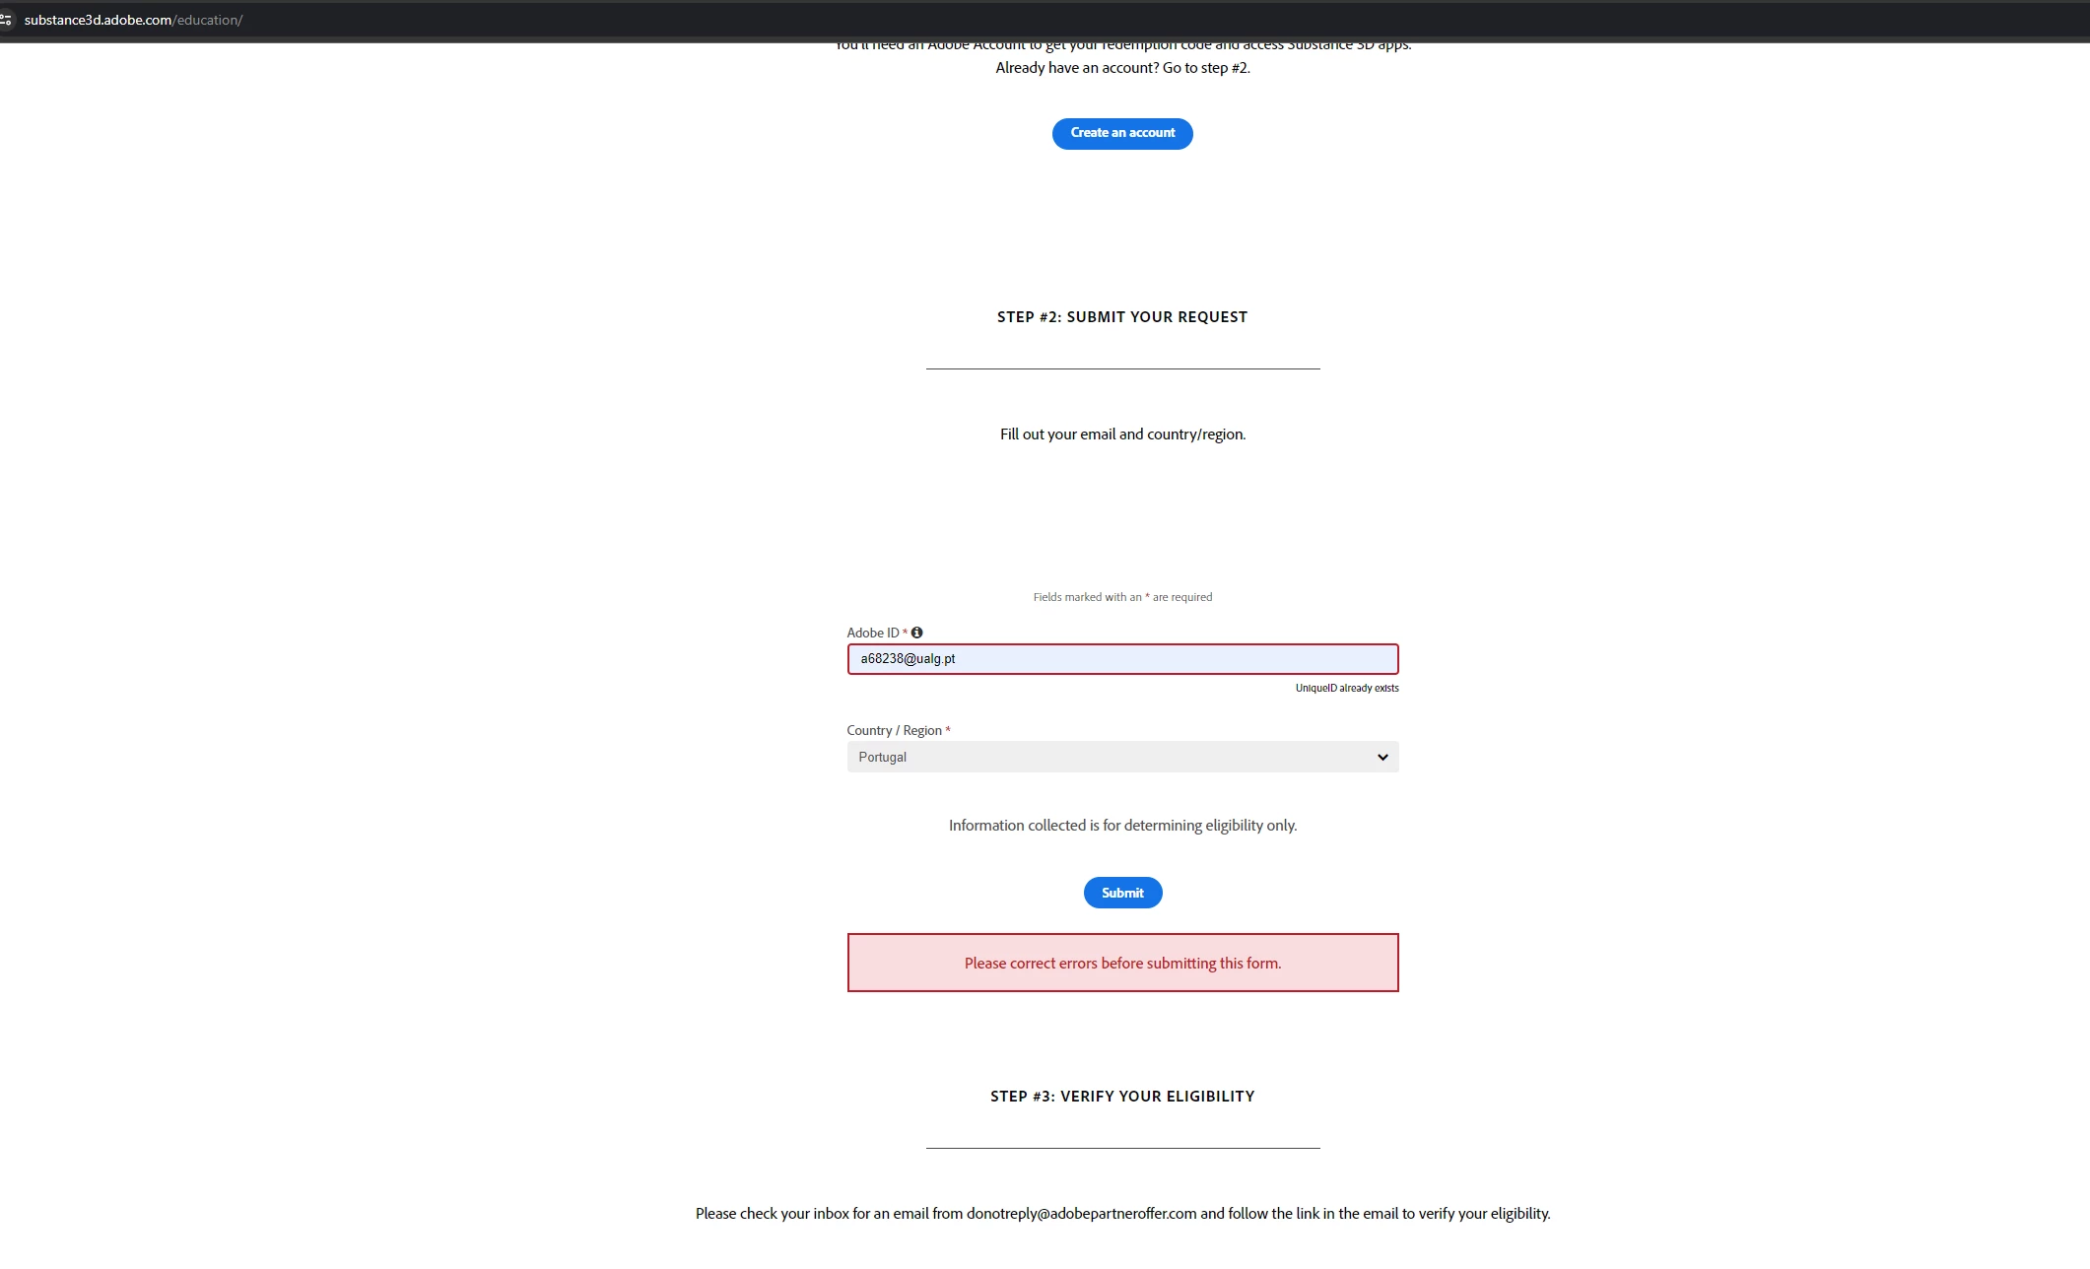
Task: Click the 'Adobe ID' field label
Action: pyautogui.click(x=872, y=633)
